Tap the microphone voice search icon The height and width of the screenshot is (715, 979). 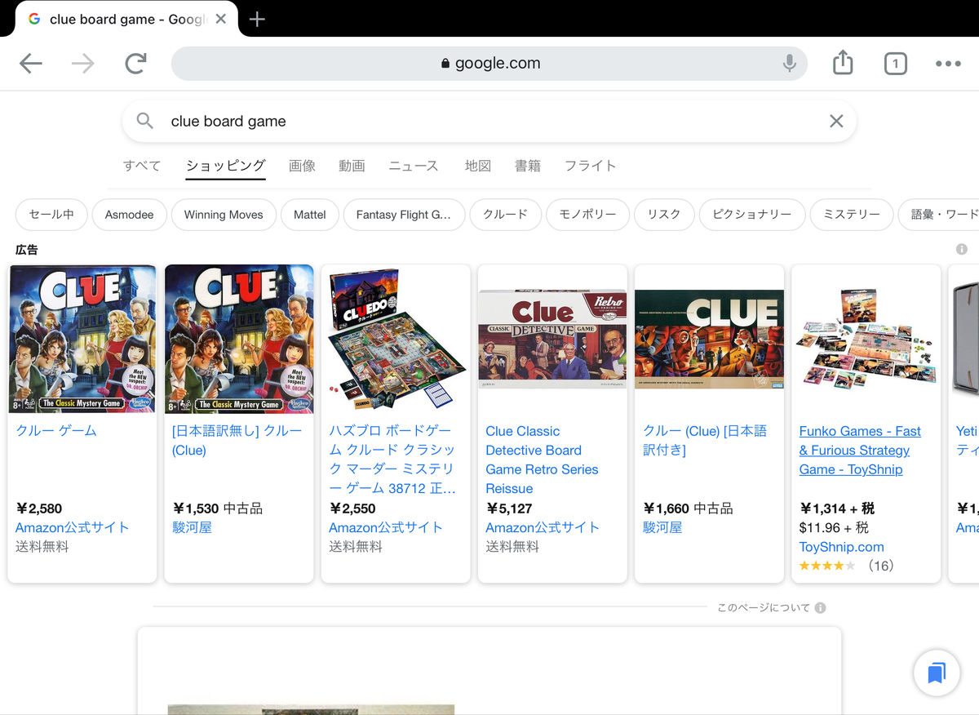[789, 64]
